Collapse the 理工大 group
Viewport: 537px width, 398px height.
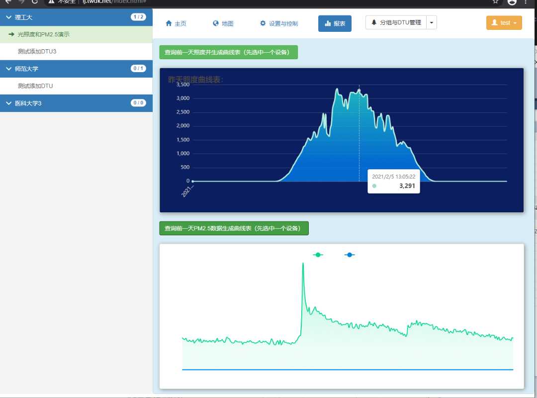pyautogui.click(x=9, y=17)
